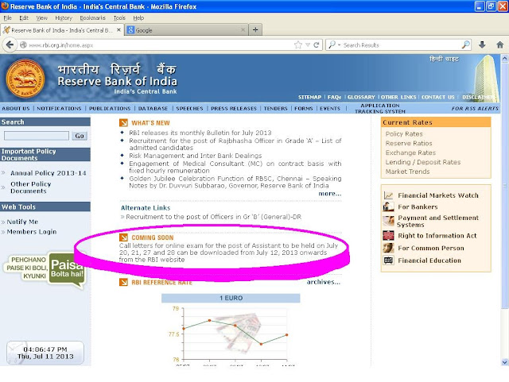Click the Coming Soon arrow icon
This screenshot has height=382, width=509.
tap(123, 237)
